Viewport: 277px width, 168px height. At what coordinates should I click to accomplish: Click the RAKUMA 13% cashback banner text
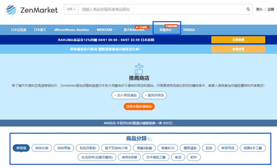click(x=106, y=40)
